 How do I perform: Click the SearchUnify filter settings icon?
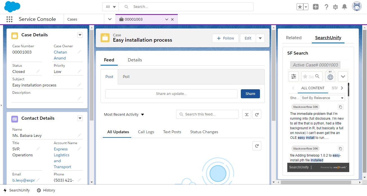click(x=294, y=76)
